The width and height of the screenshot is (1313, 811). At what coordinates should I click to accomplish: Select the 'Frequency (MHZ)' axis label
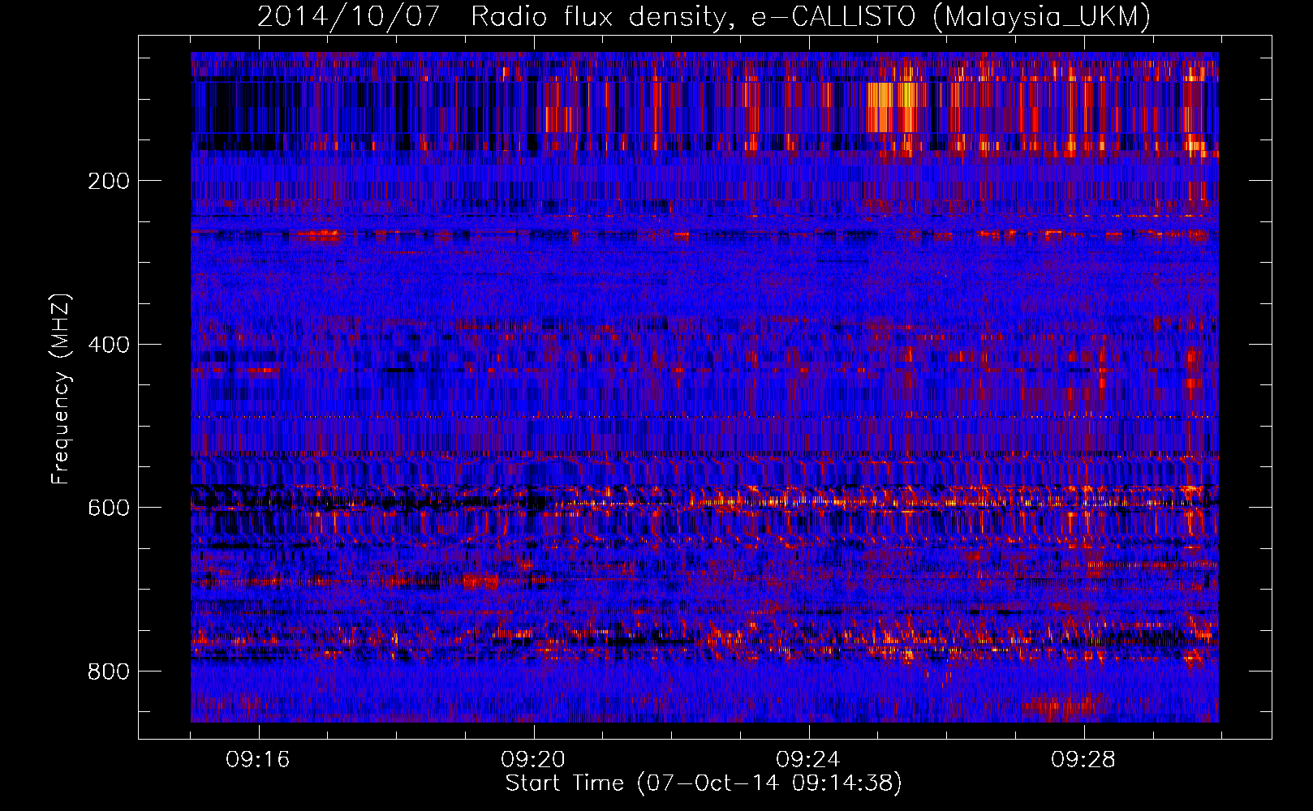tap(60, 389)
